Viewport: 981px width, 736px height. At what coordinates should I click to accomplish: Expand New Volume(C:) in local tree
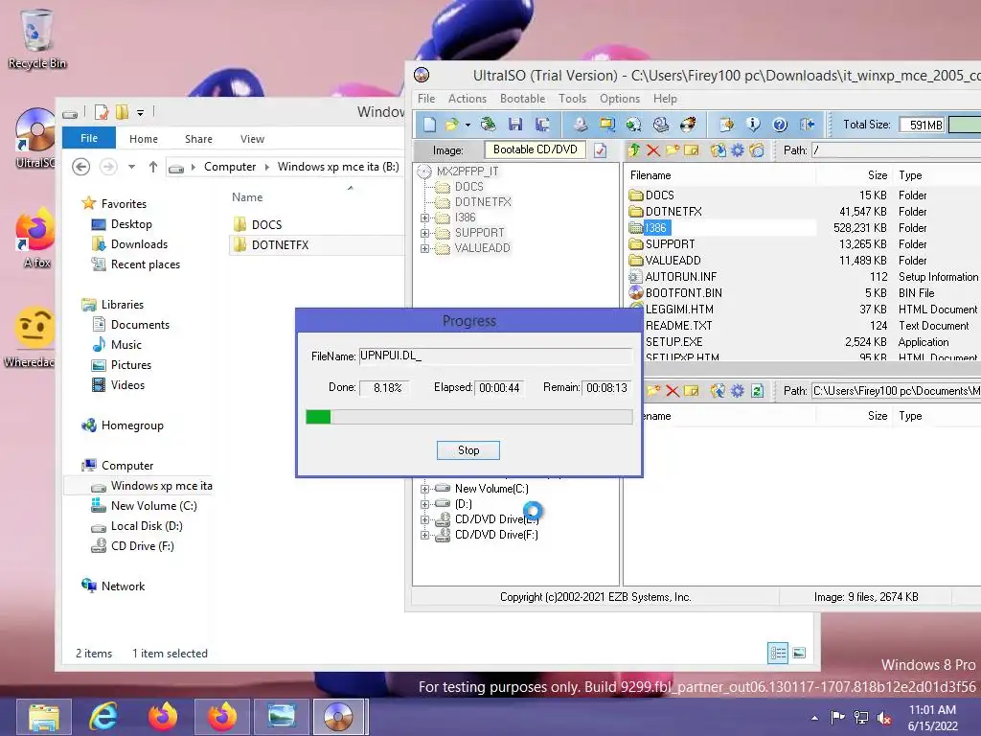[424, 489]
